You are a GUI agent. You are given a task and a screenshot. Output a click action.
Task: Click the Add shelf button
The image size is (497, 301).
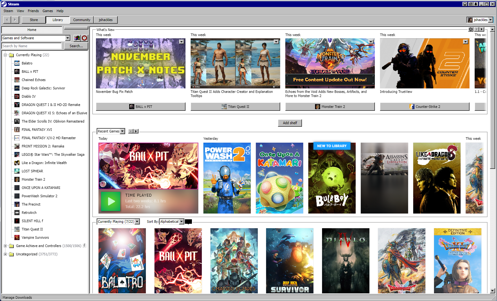290,123
